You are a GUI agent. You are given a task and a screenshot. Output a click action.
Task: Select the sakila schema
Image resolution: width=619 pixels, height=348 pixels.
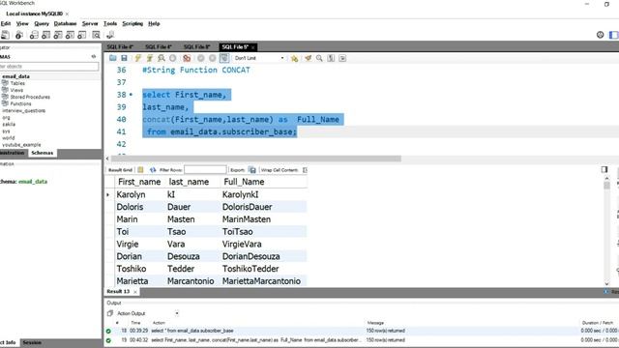click(9, 125)
